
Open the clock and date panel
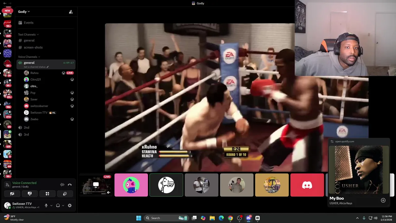coord(386,218)
